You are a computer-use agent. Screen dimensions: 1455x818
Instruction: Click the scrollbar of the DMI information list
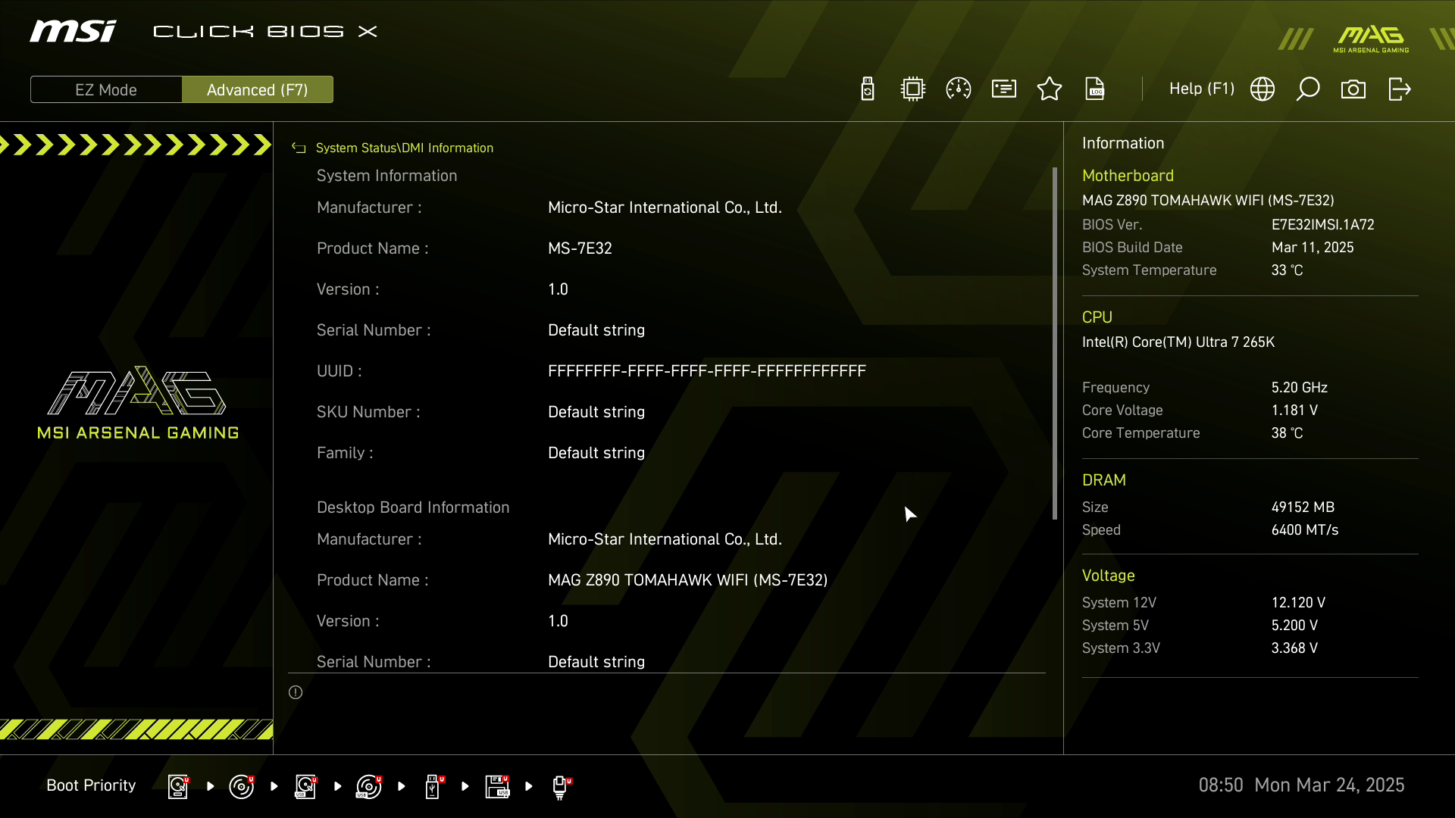point(1054,343)
